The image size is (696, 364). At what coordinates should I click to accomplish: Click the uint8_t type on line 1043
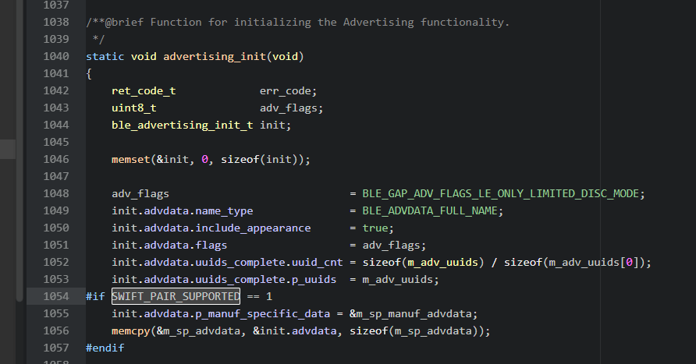133,108
